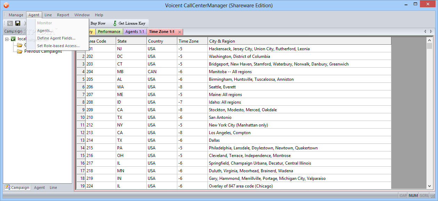Select the Campaign bottom panel tab
Screen dimensions: 438x201
pos(17,187)
